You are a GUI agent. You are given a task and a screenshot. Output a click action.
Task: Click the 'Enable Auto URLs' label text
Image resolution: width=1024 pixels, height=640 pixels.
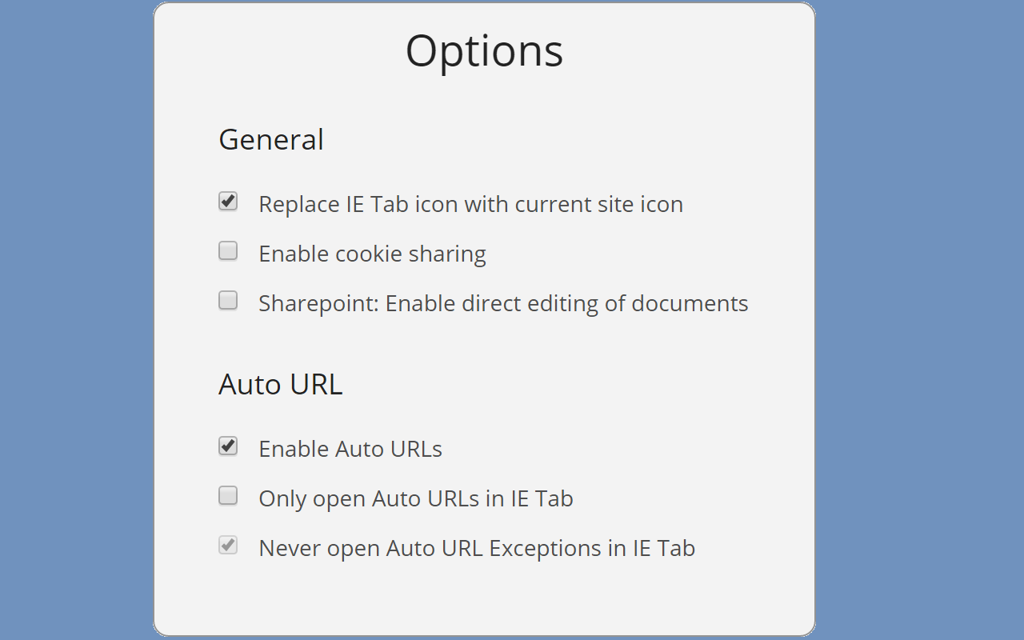350,450
